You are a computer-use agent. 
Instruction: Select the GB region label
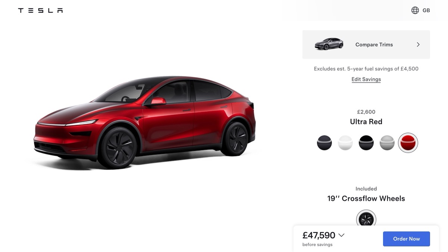click(x=426, y=10)
